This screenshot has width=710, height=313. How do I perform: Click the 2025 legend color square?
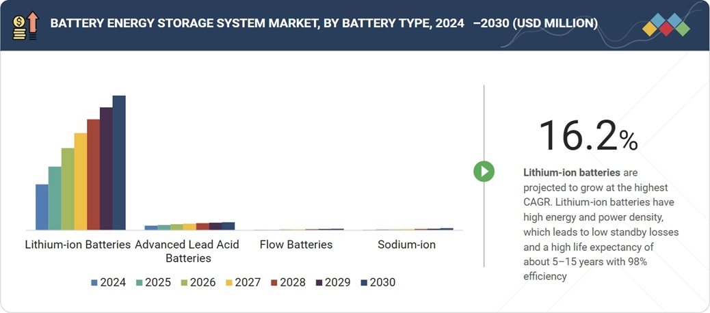click(x=140, y=282)
